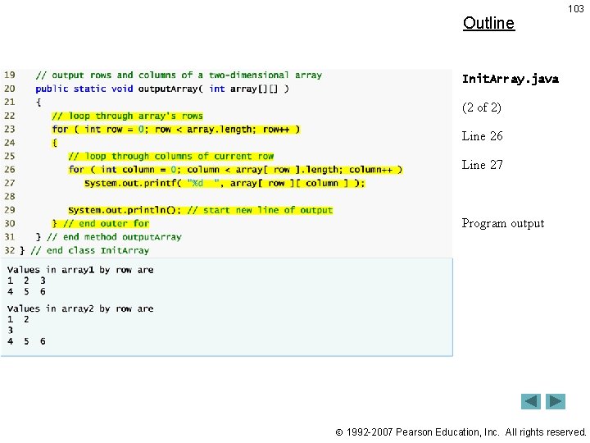Select output 'Values in array1 by row are'
590x443 pixels.
(x=80, y=270)
